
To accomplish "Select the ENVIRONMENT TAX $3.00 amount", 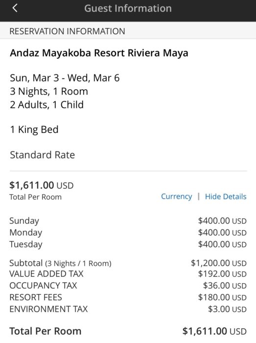I will [227, 309].
